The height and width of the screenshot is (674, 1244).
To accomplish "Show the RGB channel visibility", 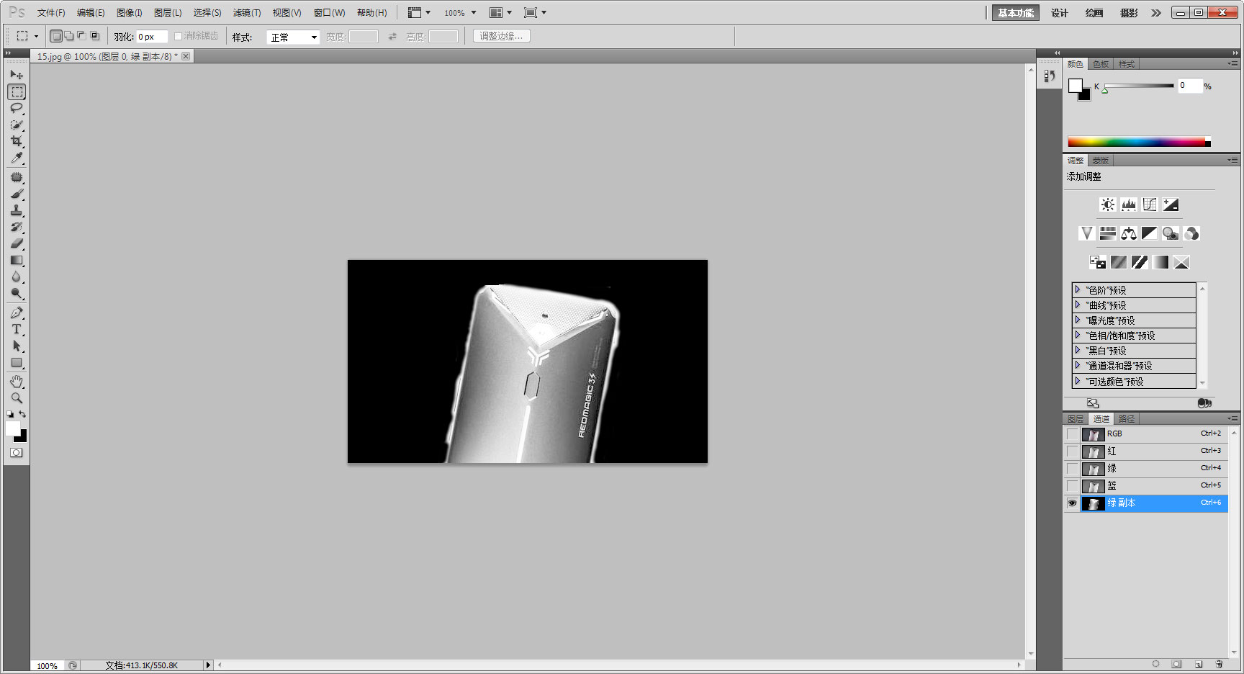I will coord(1072,434).
